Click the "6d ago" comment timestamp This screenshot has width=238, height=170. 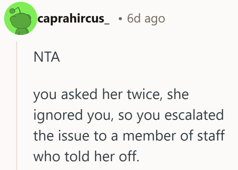pos(146,19)
